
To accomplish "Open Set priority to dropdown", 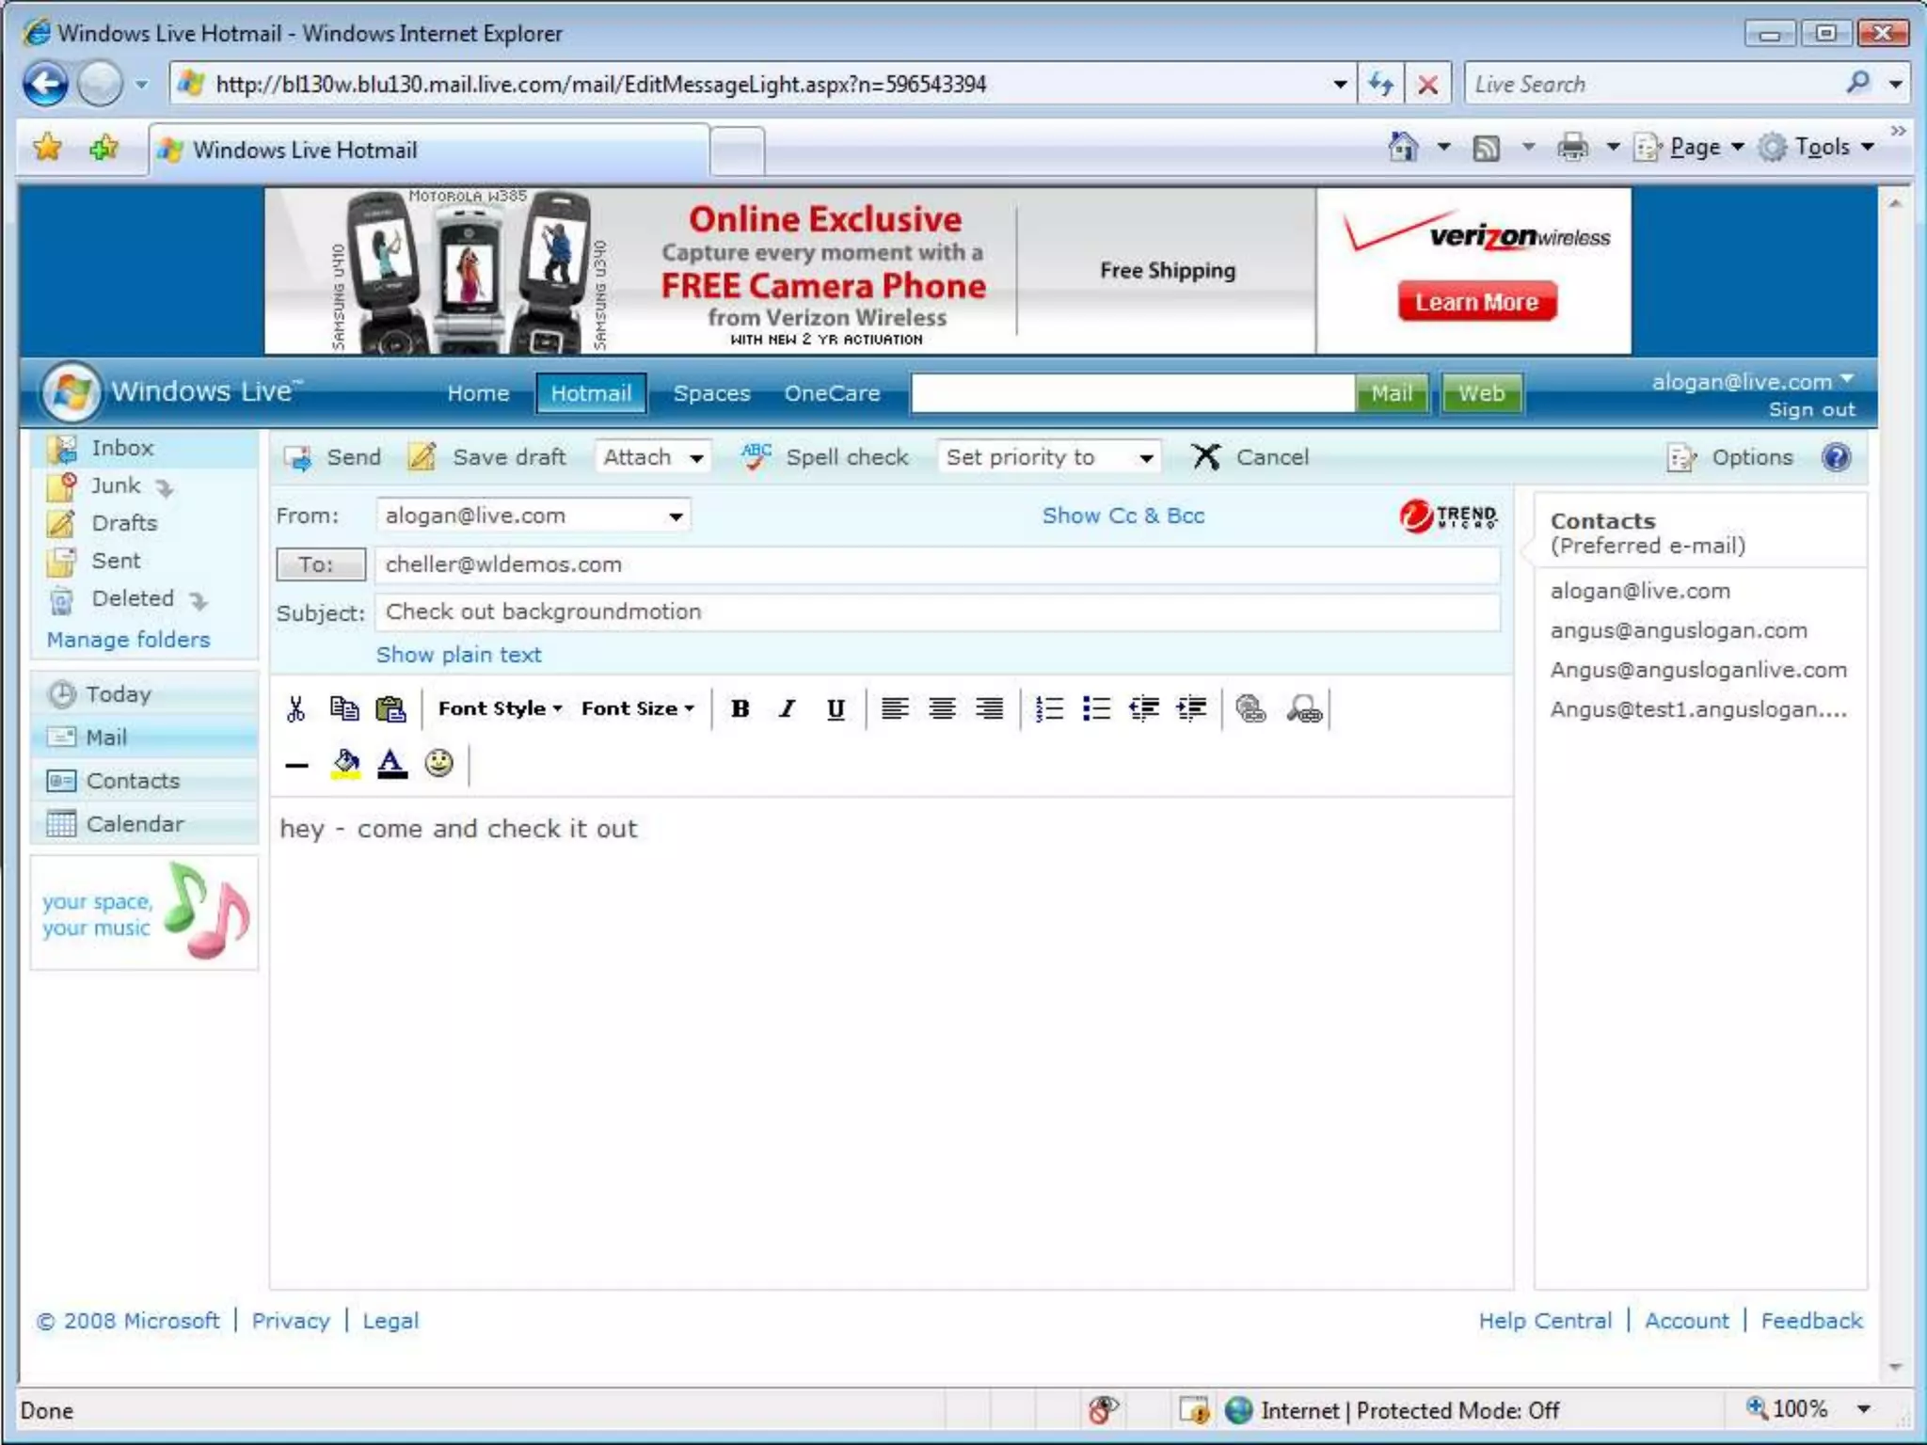I will pos(1049,457).
